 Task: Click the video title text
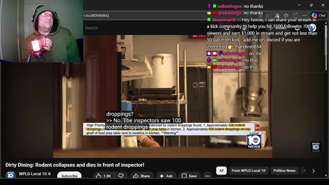[75, 165]
